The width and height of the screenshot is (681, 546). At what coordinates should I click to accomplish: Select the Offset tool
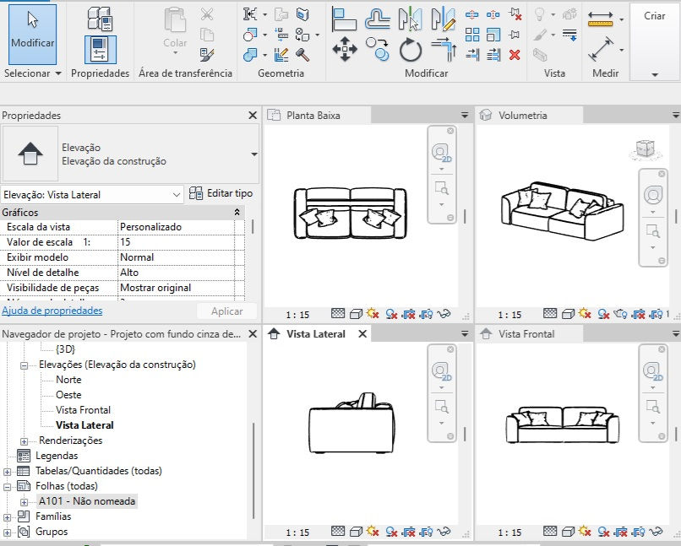pyautogui.click(x=377, y=19)
